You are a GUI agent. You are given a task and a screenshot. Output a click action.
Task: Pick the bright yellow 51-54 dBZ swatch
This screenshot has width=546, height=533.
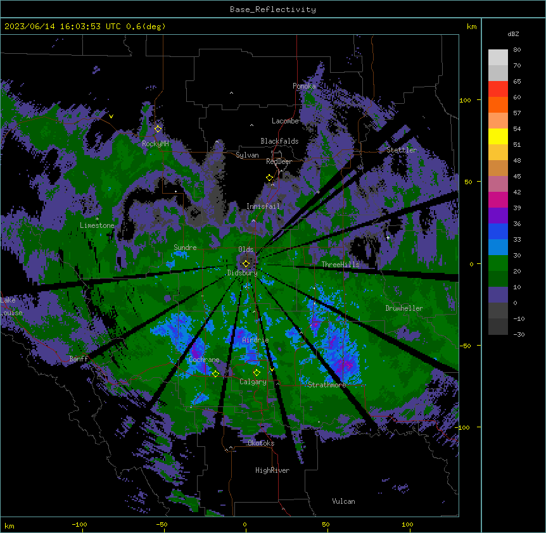[498, 136]
